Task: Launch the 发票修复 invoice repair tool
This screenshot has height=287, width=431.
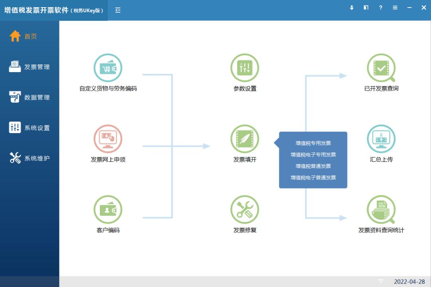Action: pos(245,209)
